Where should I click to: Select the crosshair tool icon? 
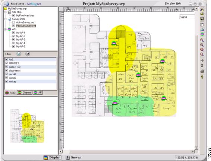[x=202, y=60]
